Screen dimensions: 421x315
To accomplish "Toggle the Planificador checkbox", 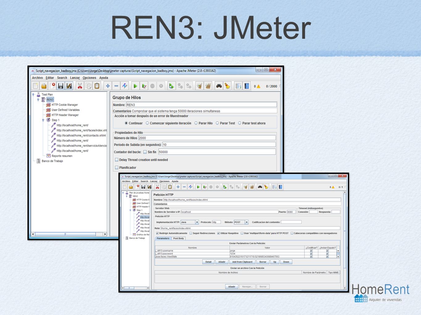I will pyautogui.click(x=117, y=168).
